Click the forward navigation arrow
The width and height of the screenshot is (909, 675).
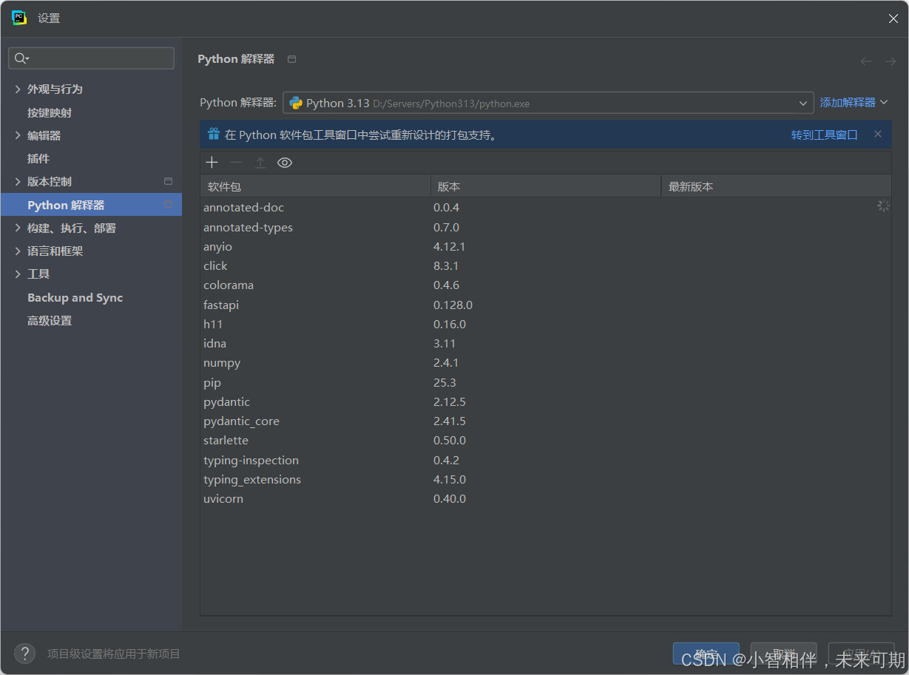[891, 61]
